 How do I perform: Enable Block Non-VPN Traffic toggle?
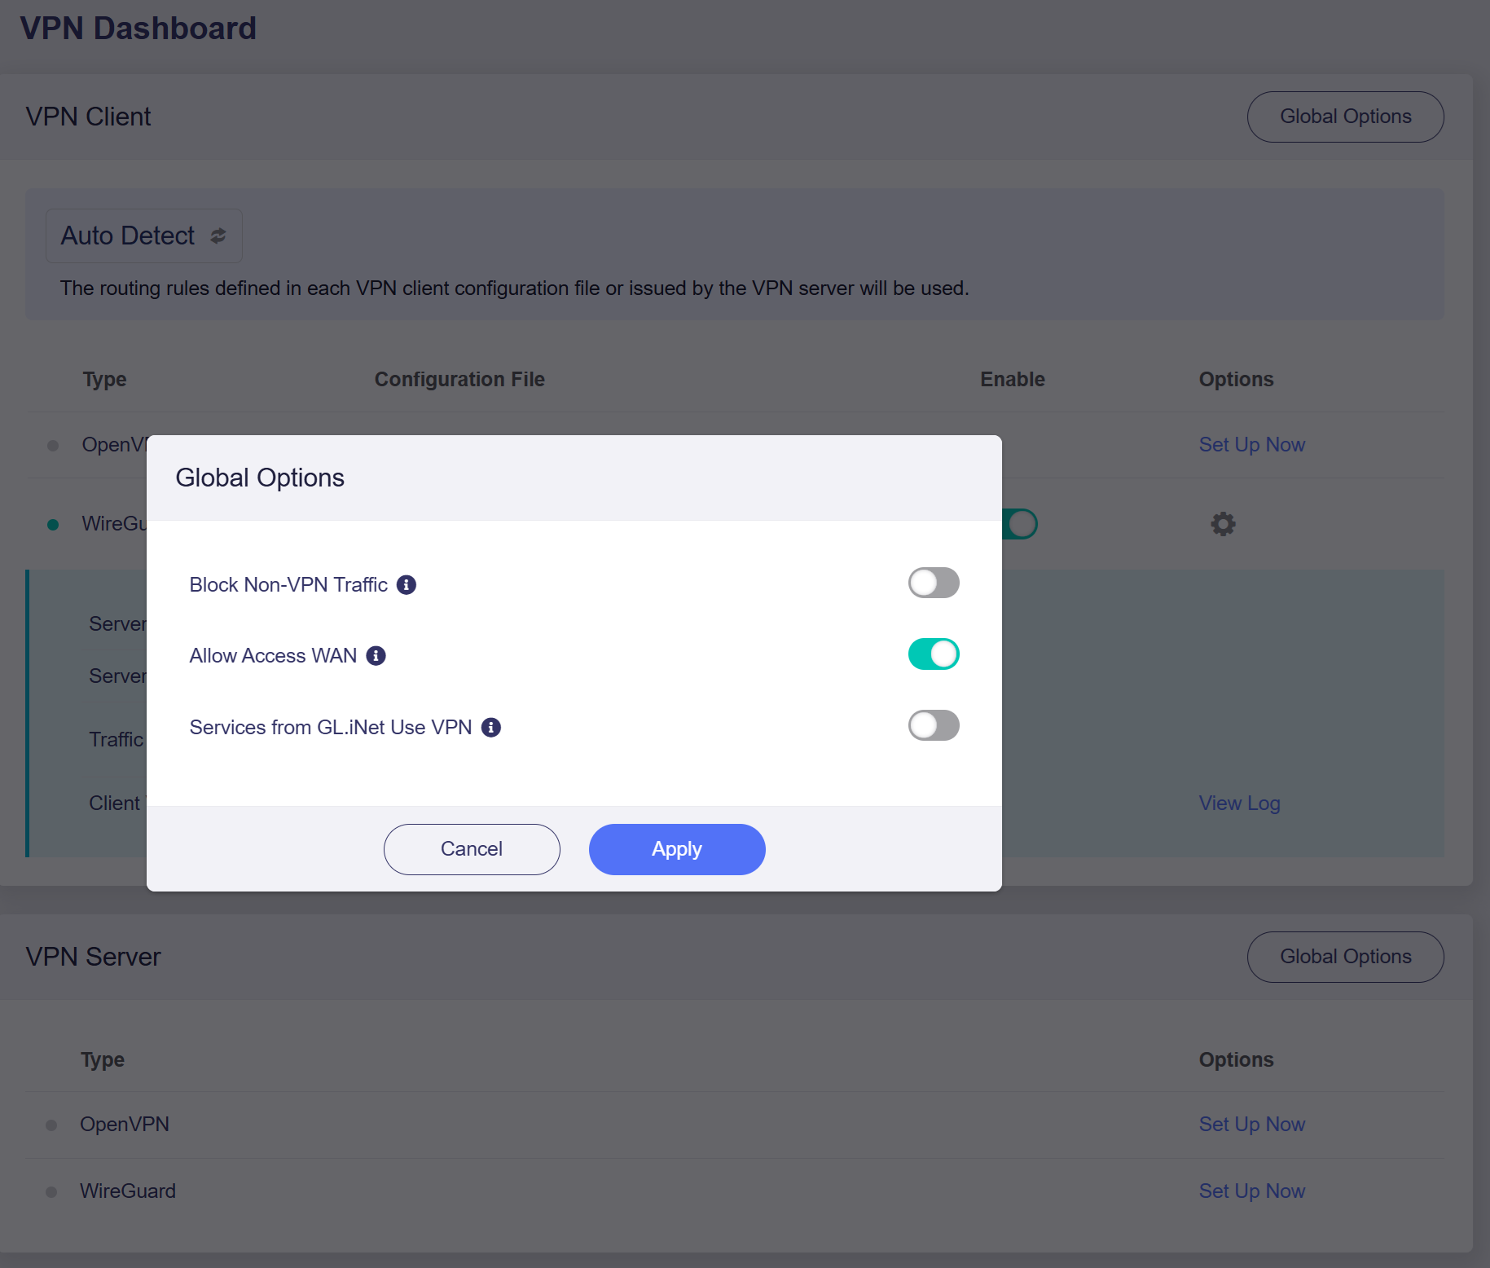[934, 583]
